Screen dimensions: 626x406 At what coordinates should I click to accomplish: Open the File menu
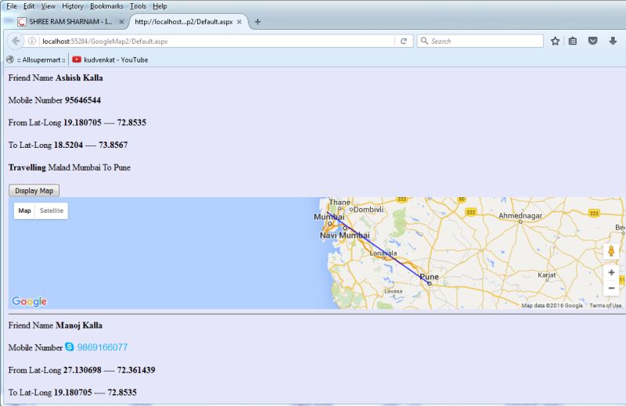coord(12,6)
